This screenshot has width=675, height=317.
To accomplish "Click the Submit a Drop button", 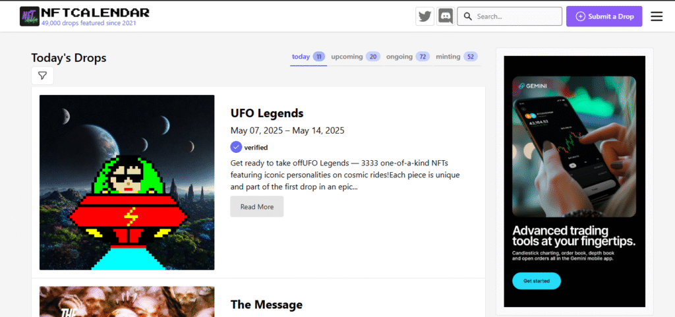I will [x=604, y=16].
